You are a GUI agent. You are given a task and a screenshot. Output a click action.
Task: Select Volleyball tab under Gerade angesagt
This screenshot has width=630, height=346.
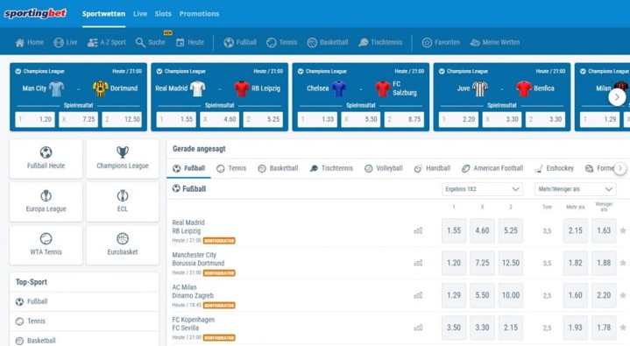pos(383,168)
